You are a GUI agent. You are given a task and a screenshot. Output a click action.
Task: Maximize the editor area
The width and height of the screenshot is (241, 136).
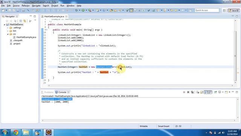(x=237, y=16)
